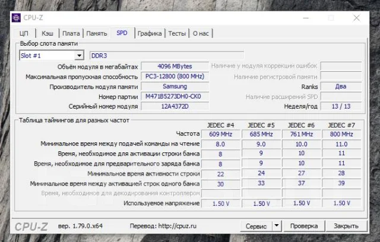This screenshot has width=380, height=242.
Task: Click the DDR3 memory type field
Action: [x=167, y=56]
